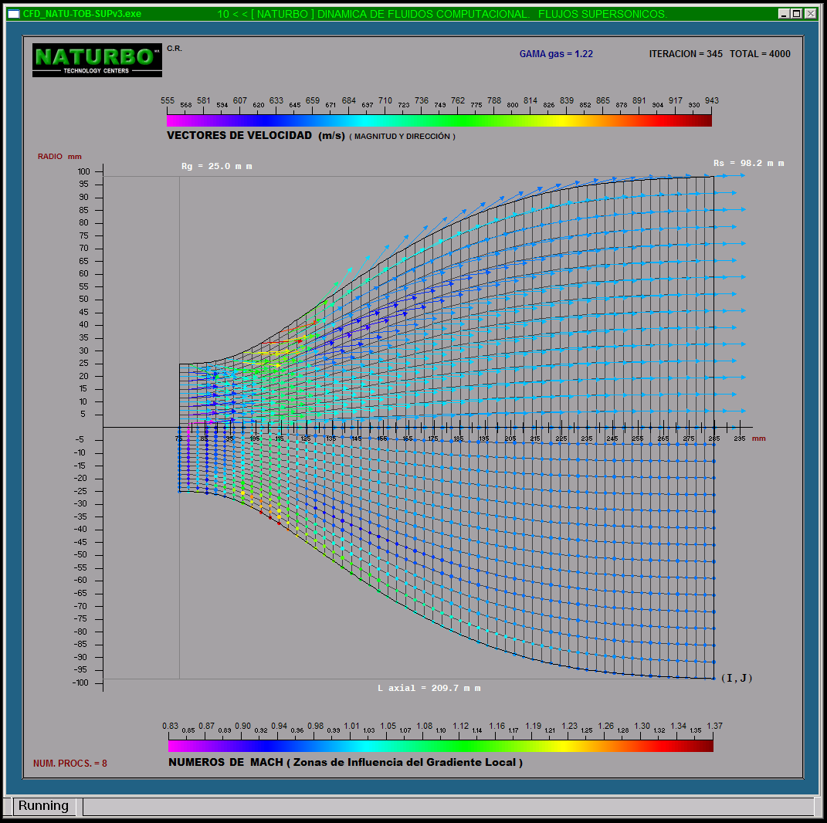Maximize the NATURBO simulation window
The height and width of the screenshot is (823, 827).
pos(797,14)
